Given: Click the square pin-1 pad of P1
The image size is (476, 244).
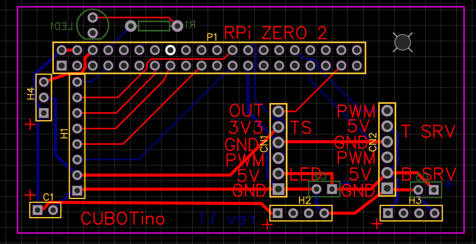Looking at the screenshot, I should coord(62,65).
